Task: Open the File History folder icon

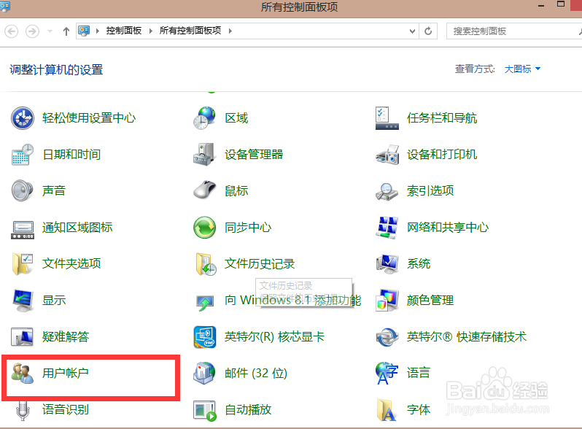Action: [206, 264]
